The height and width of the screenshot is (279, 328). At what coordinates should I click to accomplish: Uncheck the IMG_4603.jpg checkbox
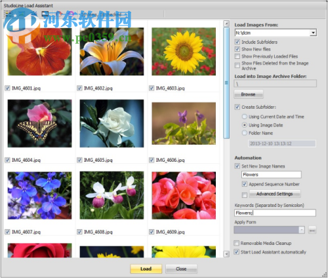point(152,88)
